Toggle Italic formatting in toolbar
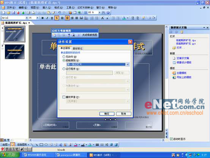Viewport: 210px width, 158px height. tap(47, 18)
